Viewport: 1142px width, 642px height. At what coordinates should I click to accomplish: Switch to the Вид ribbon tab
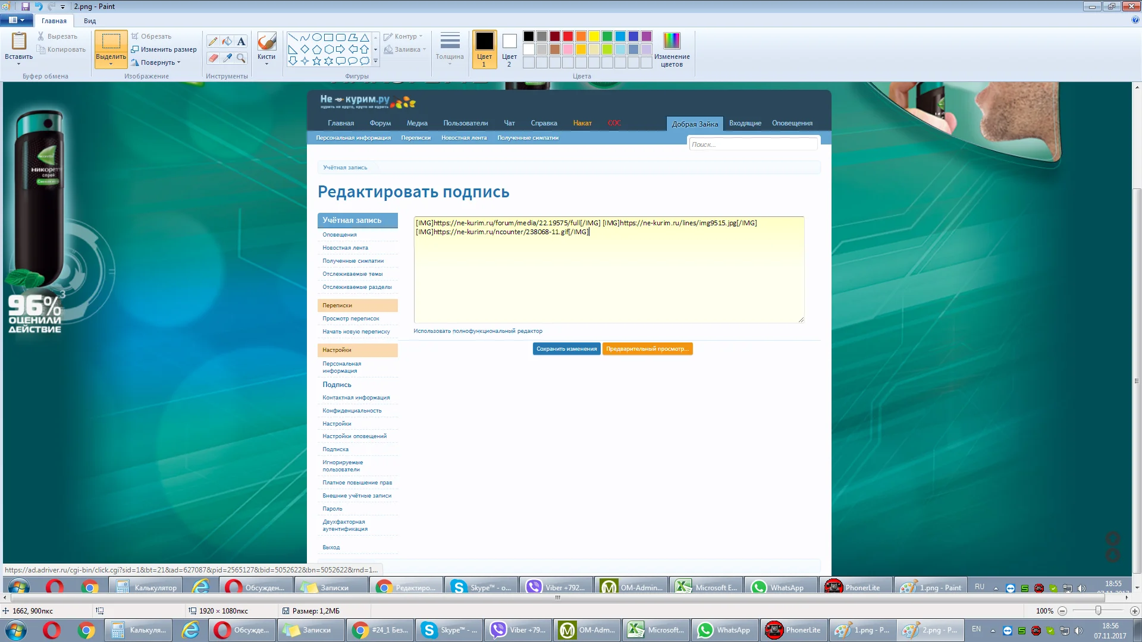click(90, 21)
